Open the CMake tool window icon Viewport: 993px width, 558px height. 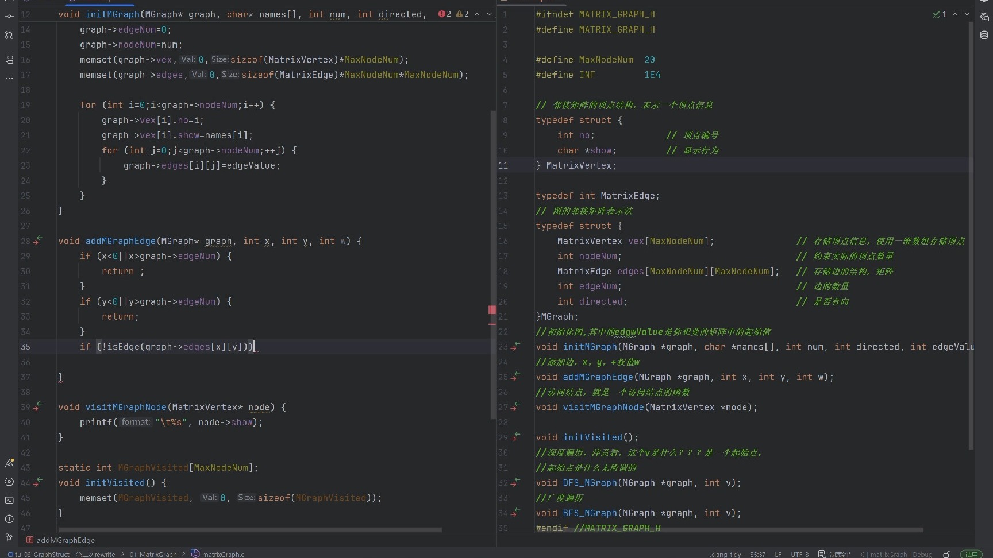coord(9,463)
